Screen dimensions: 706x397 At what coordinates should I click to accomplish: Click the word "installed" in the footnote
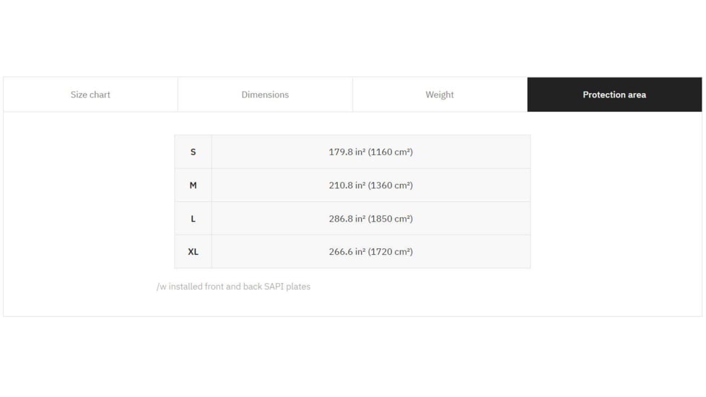pyautogui.click(x=186, y=287)
